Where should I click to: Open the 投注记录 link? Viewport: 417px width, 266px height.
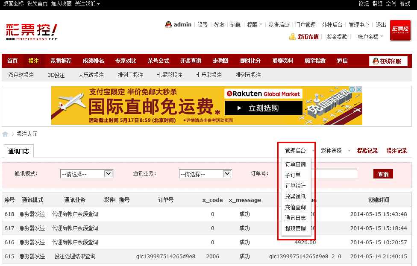point(397,151)
